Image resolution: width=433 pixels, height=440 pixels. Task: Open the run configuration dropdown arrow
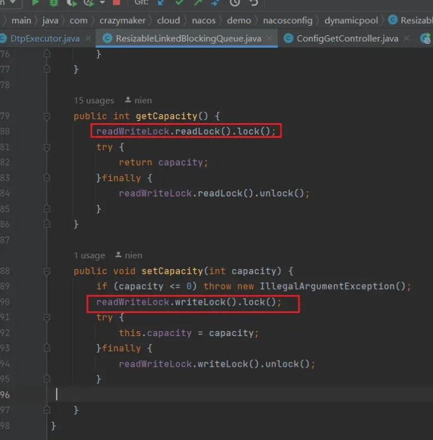13,2
